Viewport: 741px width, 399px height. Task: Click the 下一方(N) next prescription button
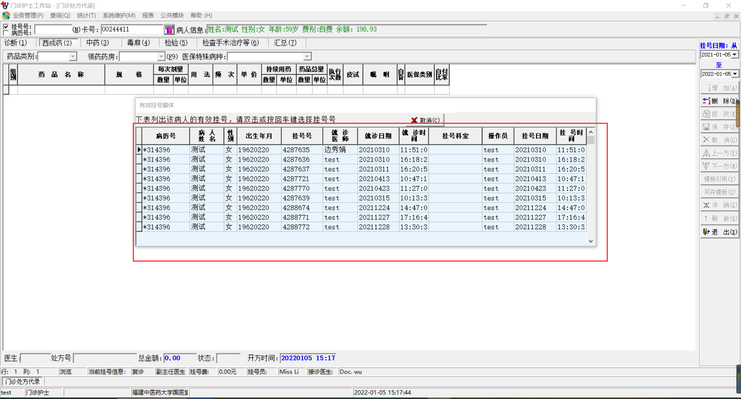pos(719,166)
